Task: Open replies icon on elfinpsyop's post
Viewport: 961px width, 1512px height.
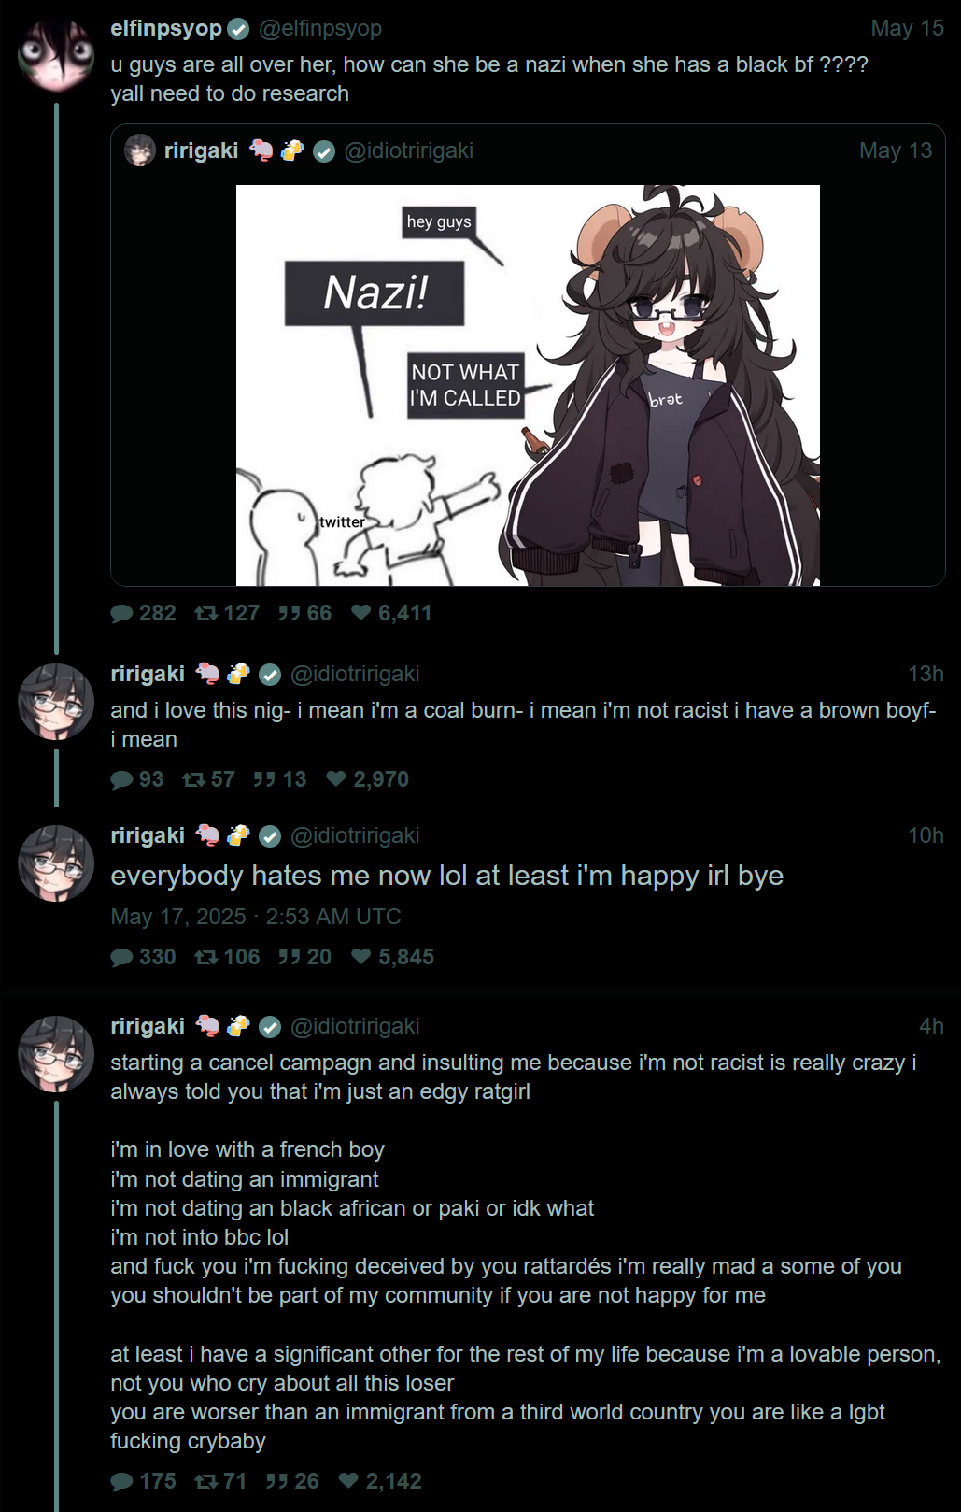Action: point(122,613)
